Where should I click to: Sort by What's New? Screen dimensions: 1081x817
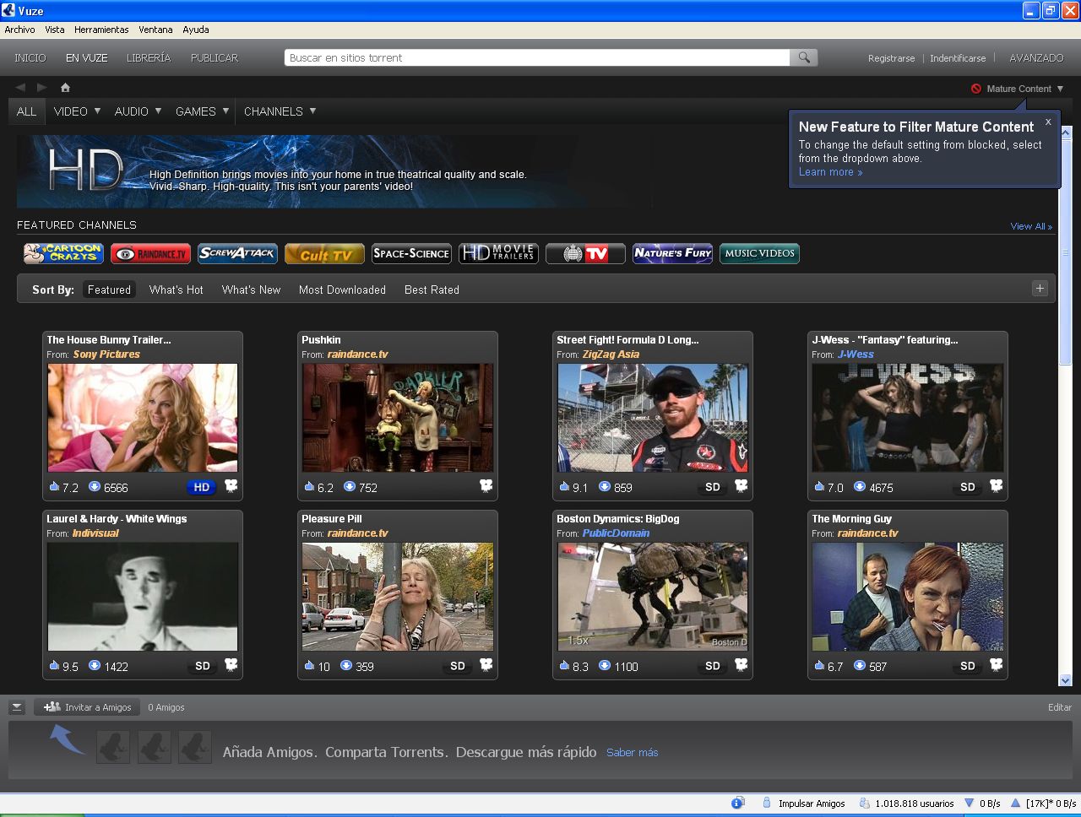[251, 289]
